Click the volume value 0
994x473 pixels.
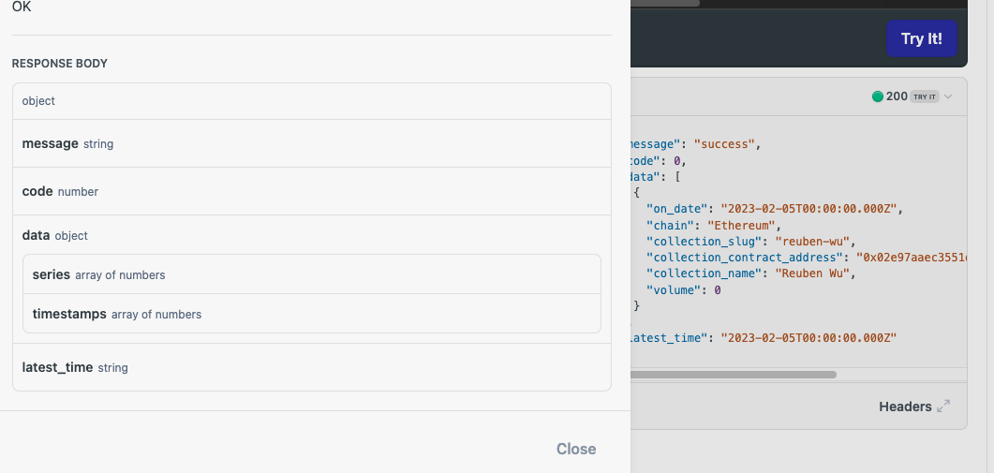718,290
